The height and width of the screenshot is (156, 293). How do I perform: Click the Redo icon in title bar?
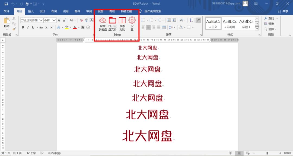[21, 4]
